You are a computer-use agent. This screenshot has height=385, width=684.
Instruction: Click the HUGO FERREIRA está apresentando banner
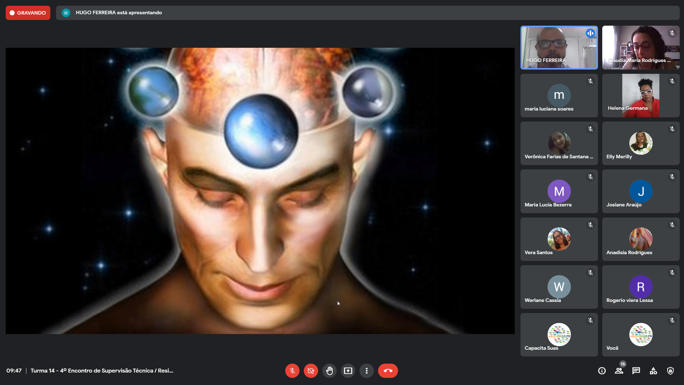tap(119, 13)
